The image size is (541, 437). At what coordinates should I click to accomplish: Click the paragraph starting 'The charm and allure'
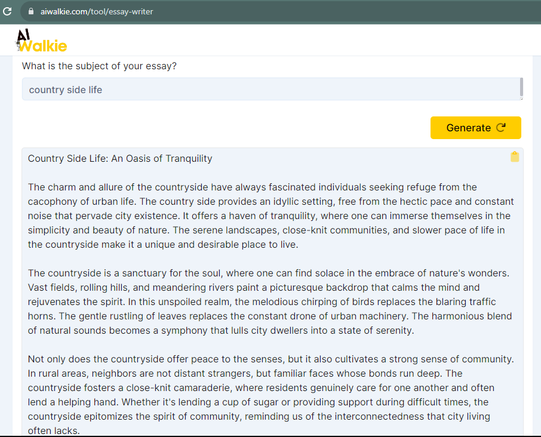point(271,216)
